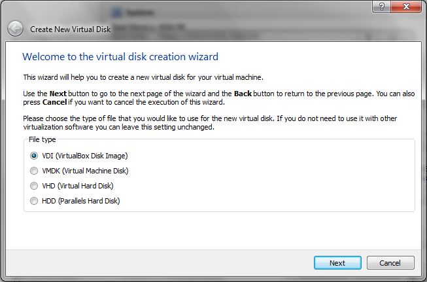The width and height of the screenshot is (427, 282).
Task: Click the Welcome to virtual disk creation heading
Action: tap(120, 57)
